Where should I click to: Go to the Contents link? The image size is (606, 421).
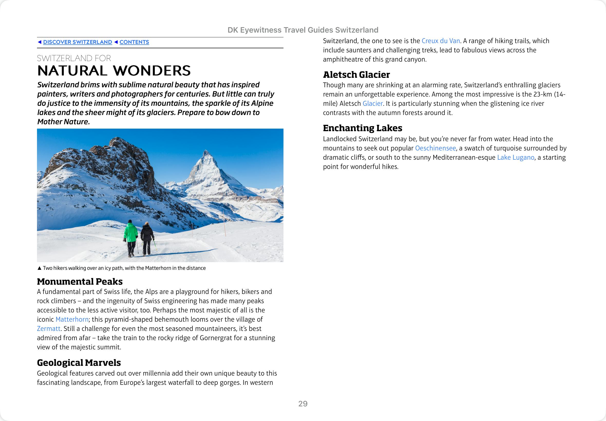click(x=134, y=42)
